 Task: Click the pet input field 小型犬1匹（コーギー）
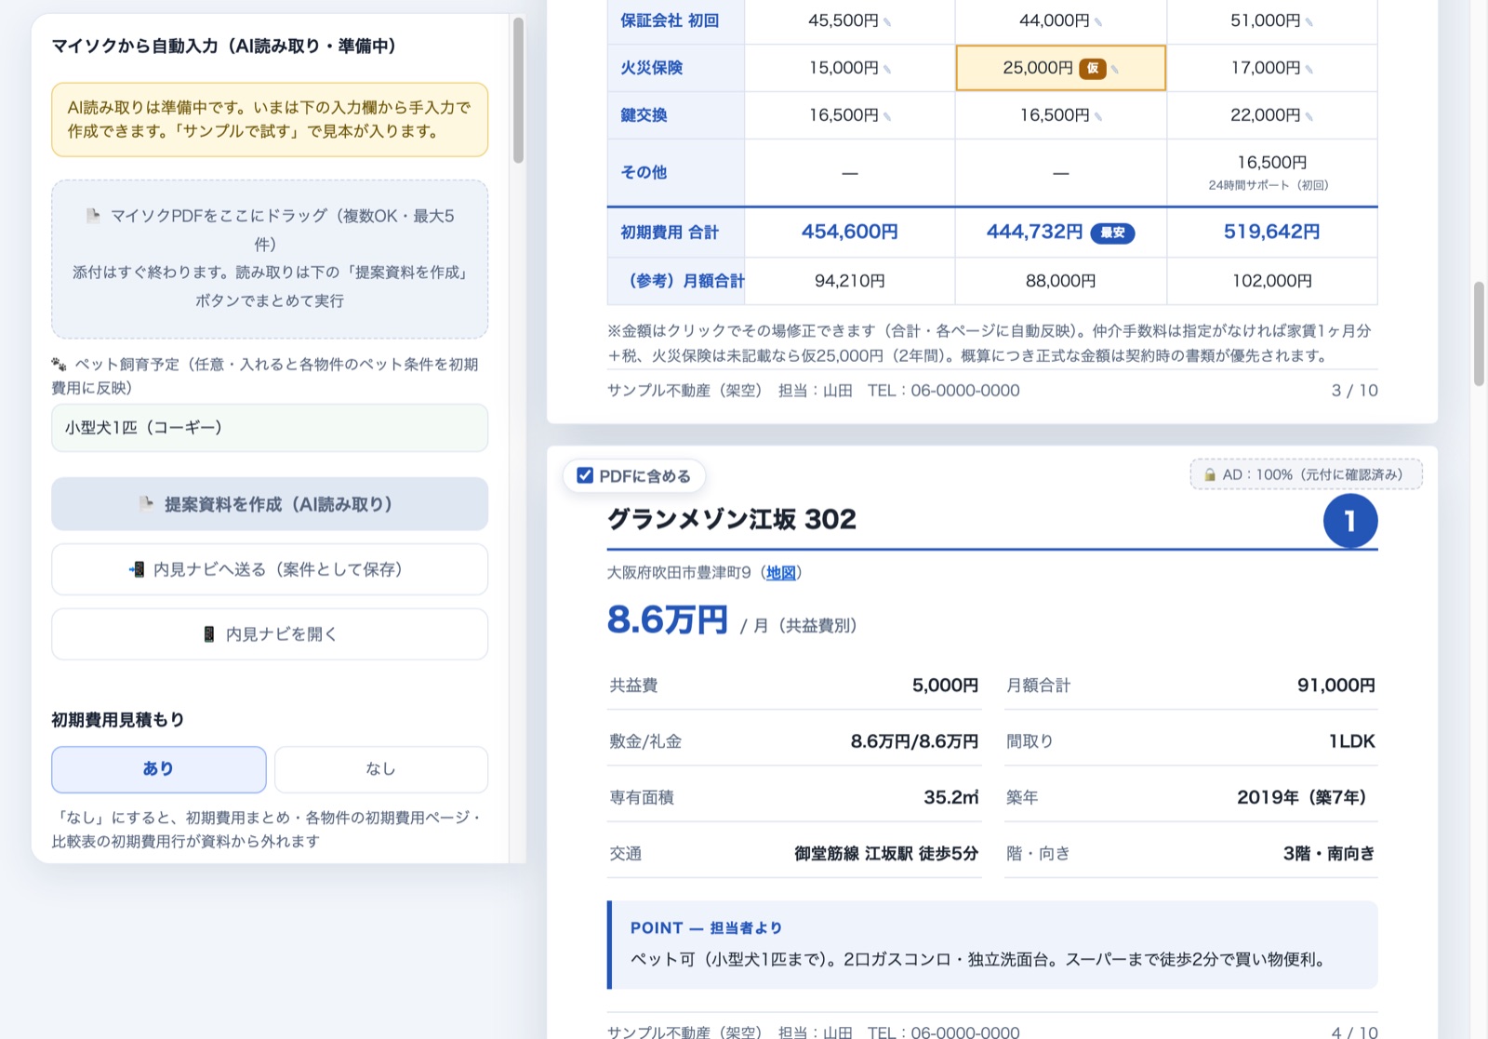270,428
